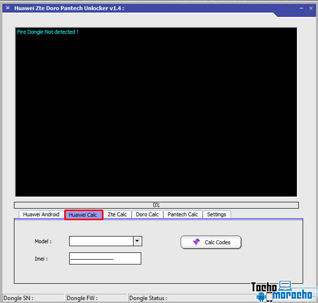Click 'Fire Dongle Not detected !' message
Image resolution: width=318 pixels, height=303 pixels.
click(x=48, y=32)
